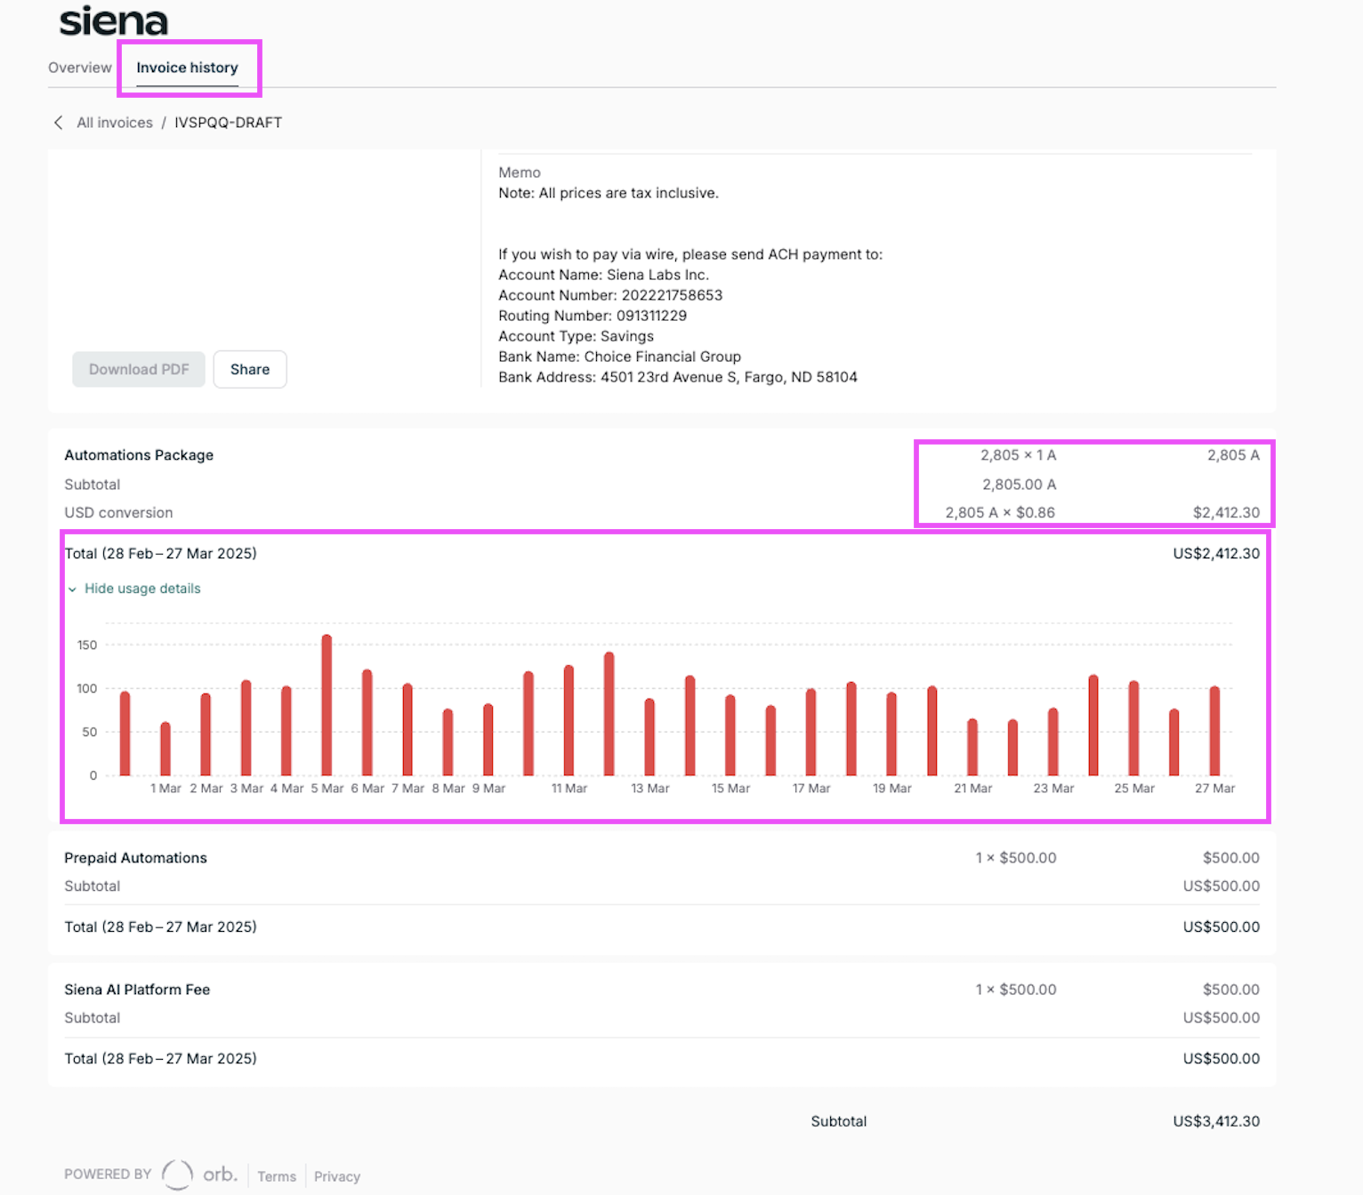Collapse via Hide usage details link
Screen dimensions: 1363x1195
[142, 589]
